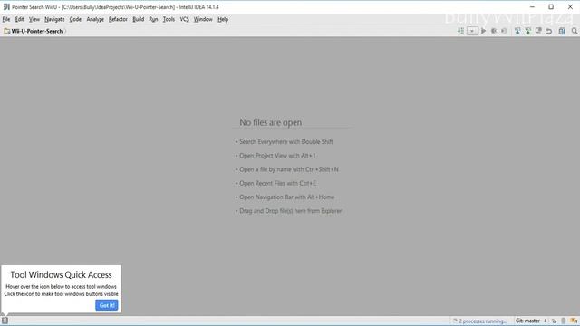Click the lock read-only status icon
This screenshot has width=580, height=326.
pos(554,321)
